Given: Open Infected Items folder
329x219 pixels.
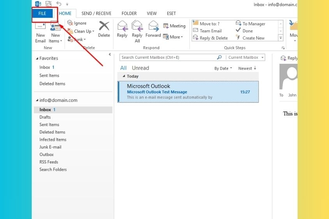Looking at the screenshot, I should click(x=53, y=139).
